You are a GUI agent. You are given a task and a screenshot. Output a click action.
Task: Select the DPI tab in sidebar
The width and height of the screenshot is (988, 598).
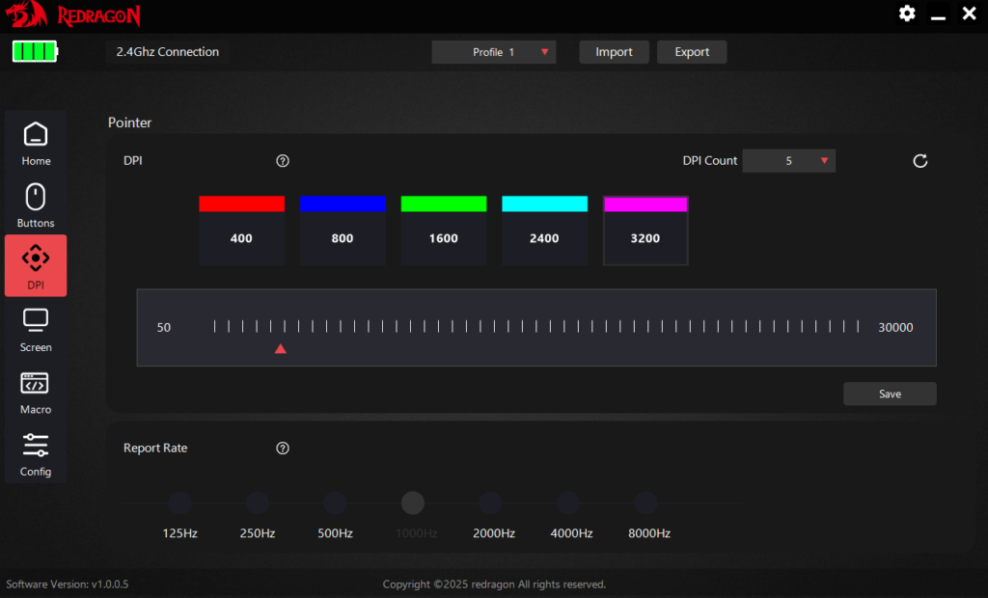click(36, 266)
